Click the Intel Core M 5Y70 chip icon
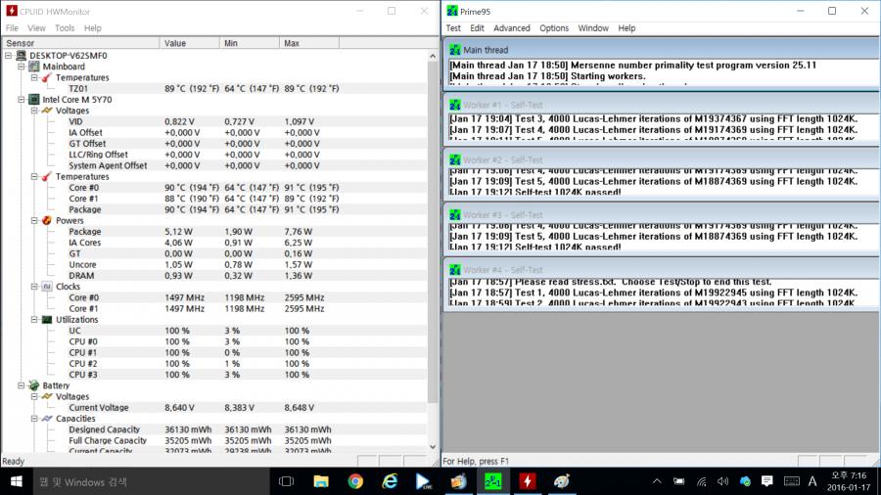Image resolution: width=881 pixels, height=495 pixels. coord(33,100)
